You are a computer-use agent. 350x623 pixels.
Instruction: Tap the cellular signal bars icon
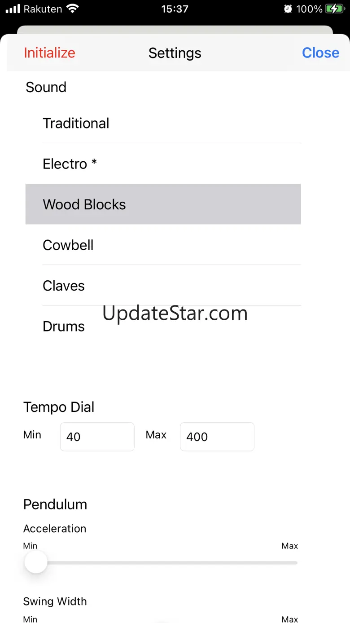pos(13,9)
